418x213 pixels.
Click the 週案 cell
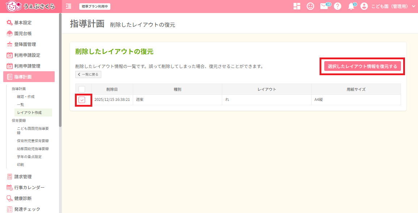click(x=177, y=99)
